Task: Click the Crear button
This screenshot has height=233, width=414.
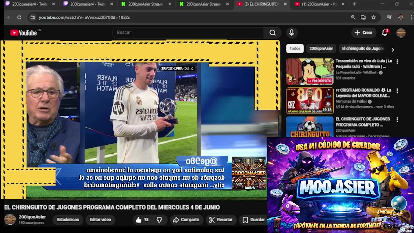Action: (364, 33)
